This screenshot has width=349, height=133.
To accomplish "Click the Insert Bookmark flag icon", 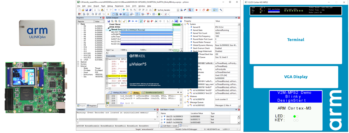I will (124, 10).
